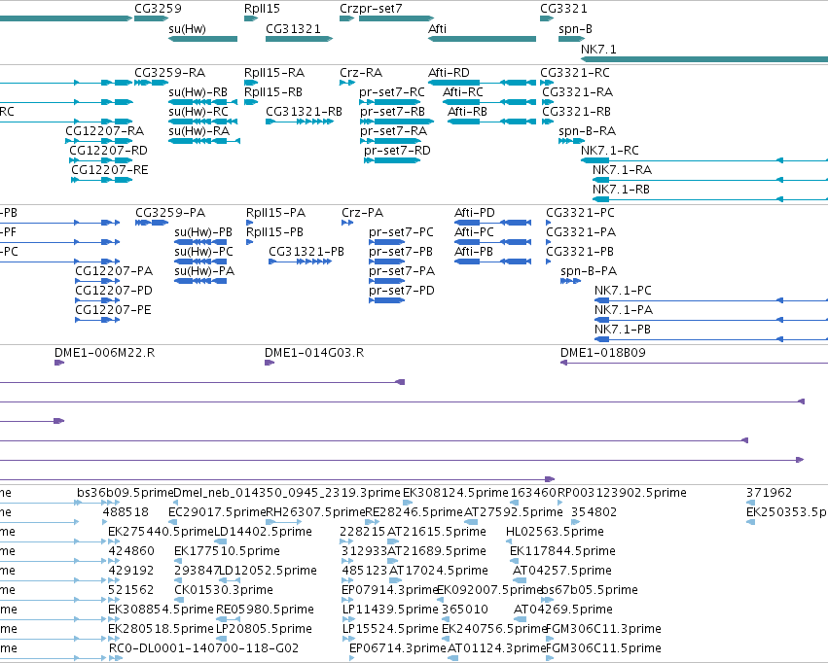
Task: Select transcript label Afti-RD
Action: 449,73
